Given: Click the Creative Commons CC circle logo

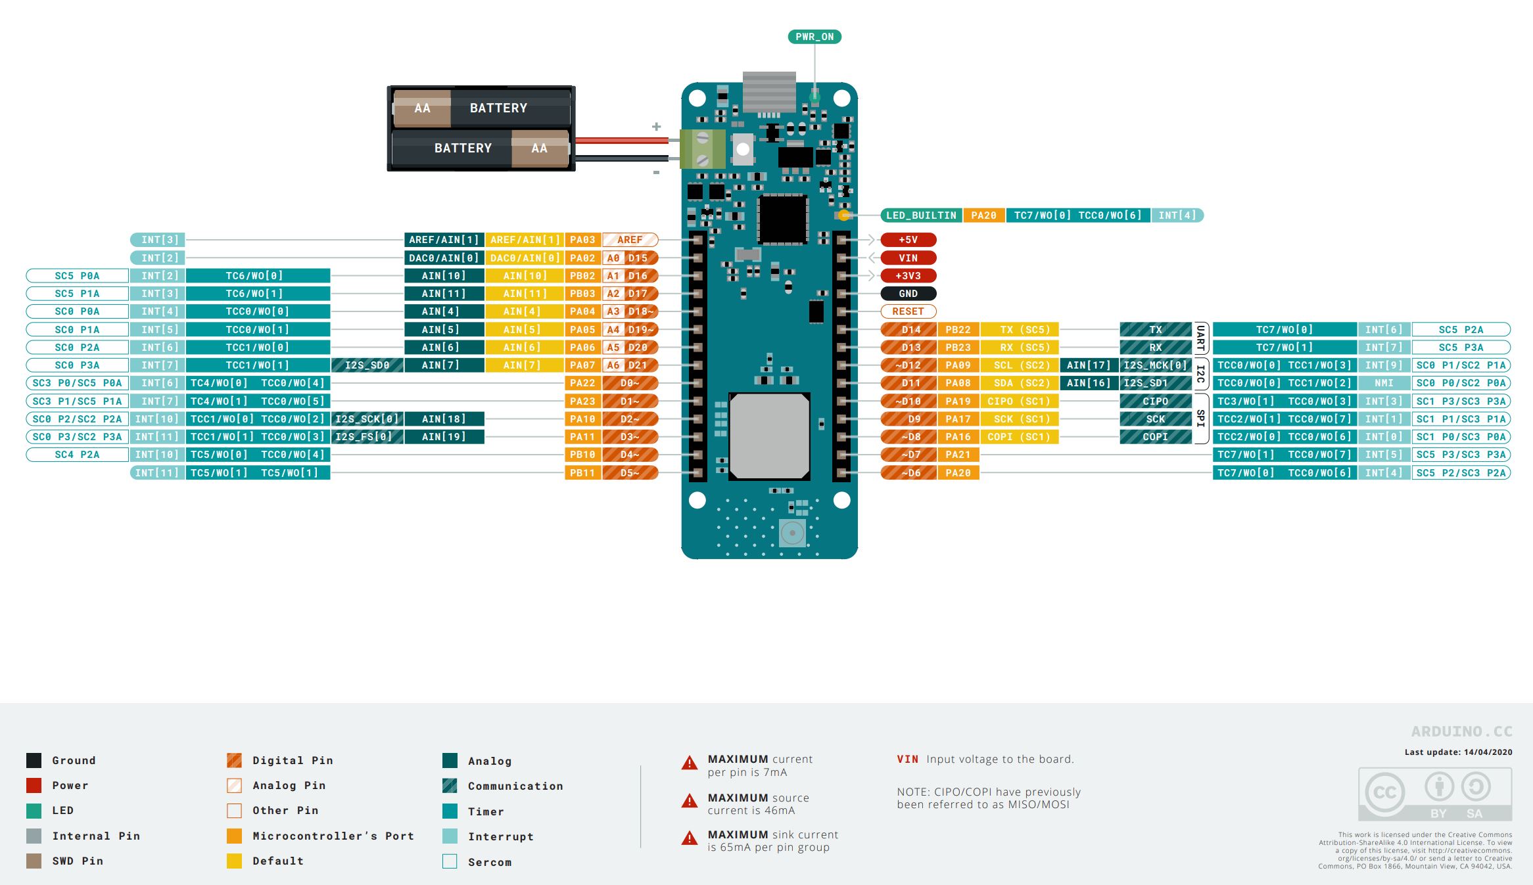Looking at the screenshot, I should coord(1385,792).
